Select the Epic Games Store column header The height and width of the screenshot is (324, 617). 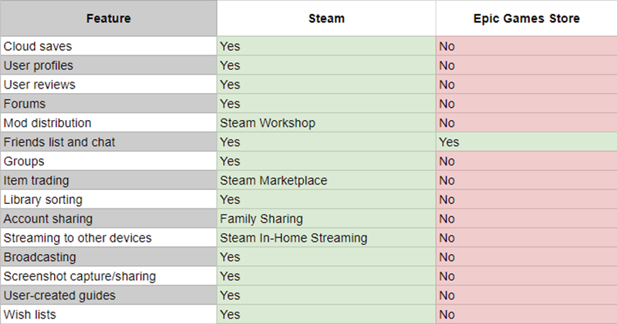tap(527, 18)
